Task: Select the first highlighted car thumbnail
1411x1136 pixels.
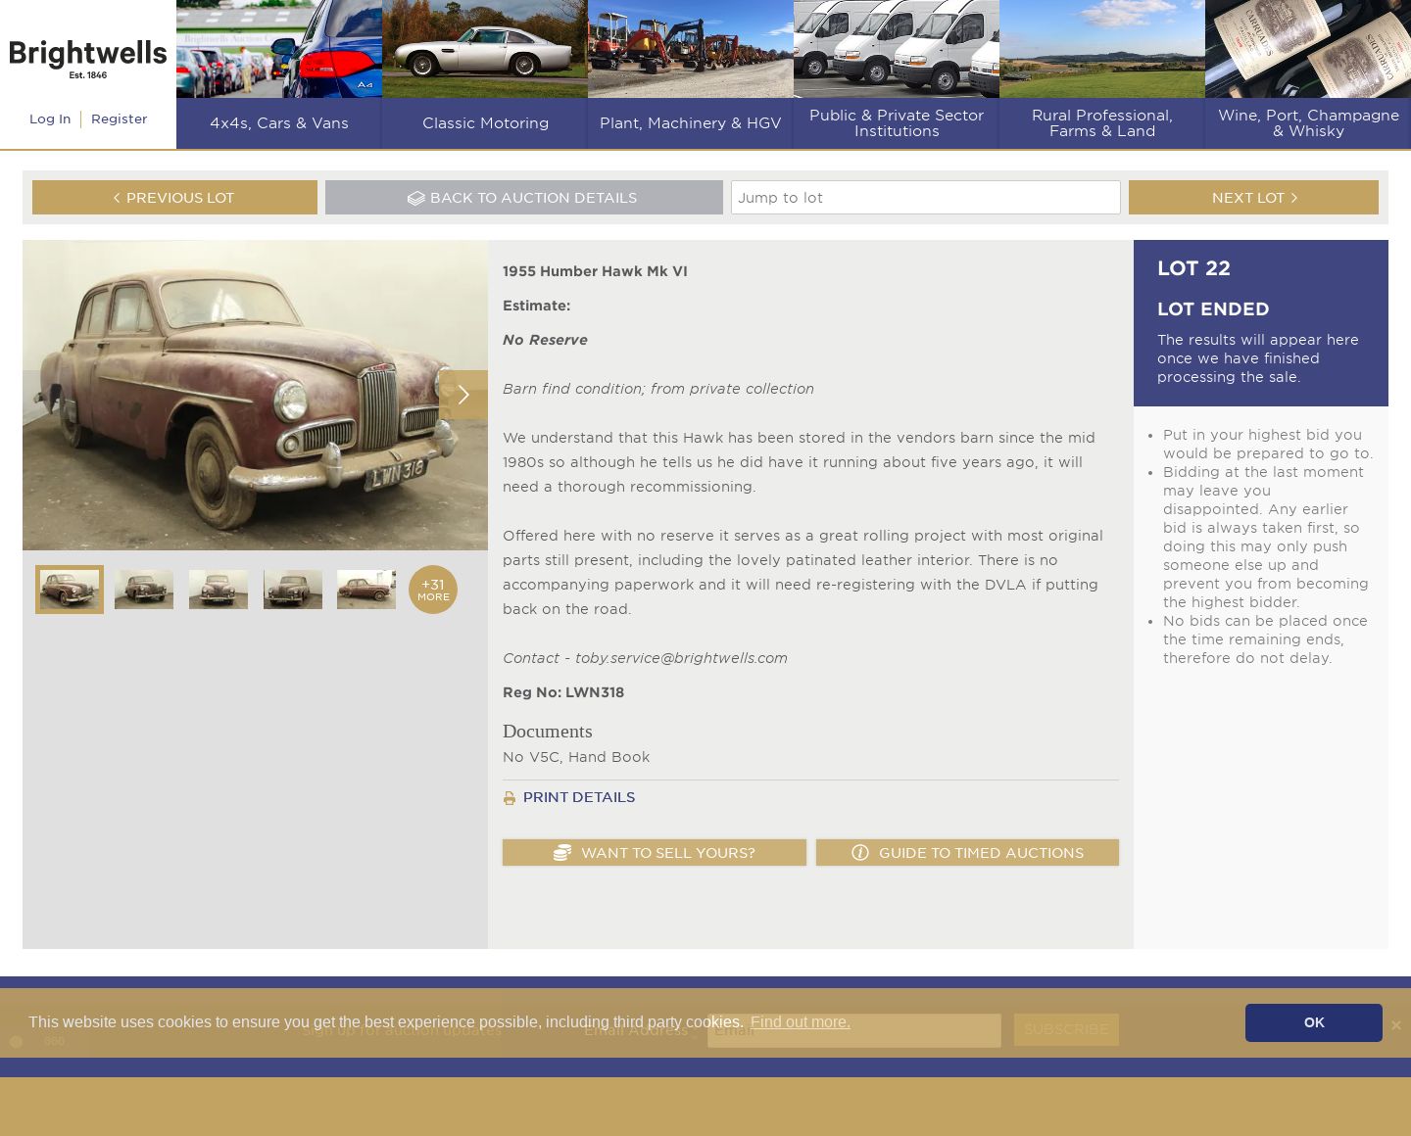Action: [x=70, y=590]
